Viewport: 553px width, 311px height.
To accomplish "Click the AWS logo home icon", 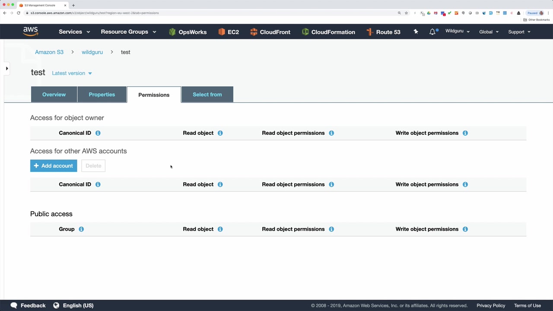I will (31, 32).
